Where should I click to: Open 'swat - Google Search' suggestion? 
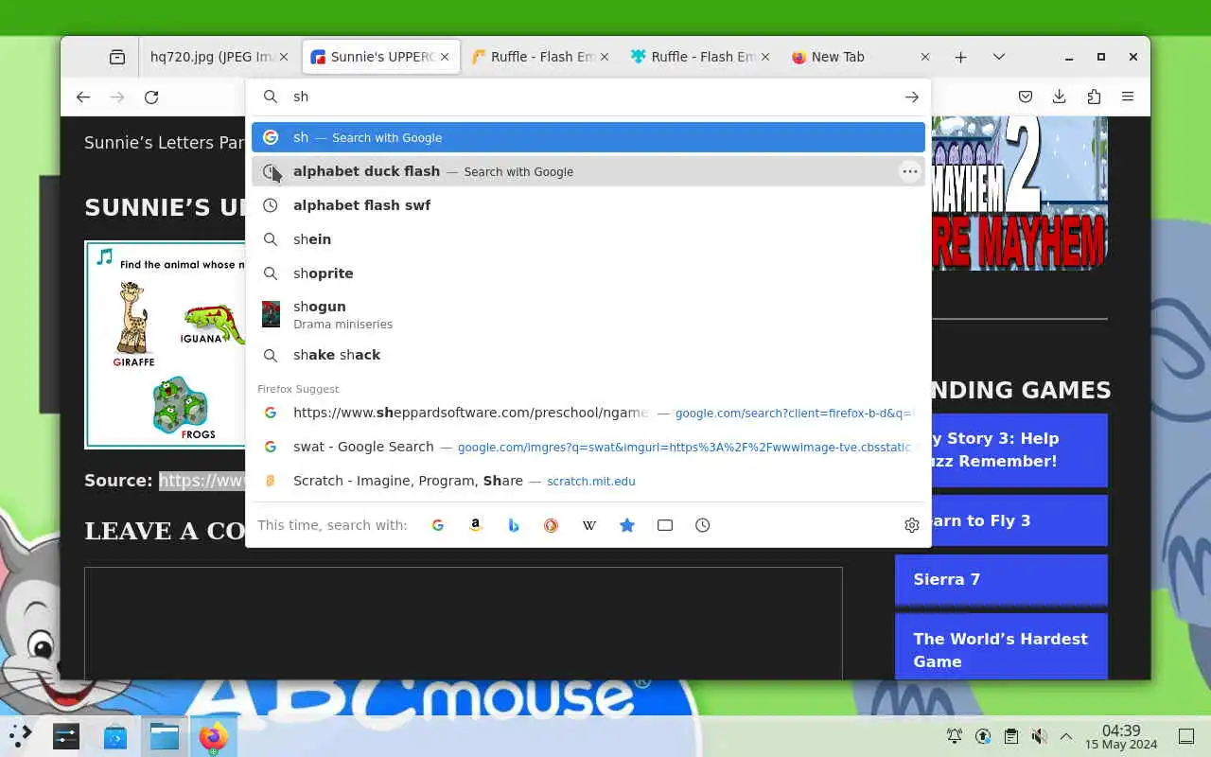[x=588, y=447]
